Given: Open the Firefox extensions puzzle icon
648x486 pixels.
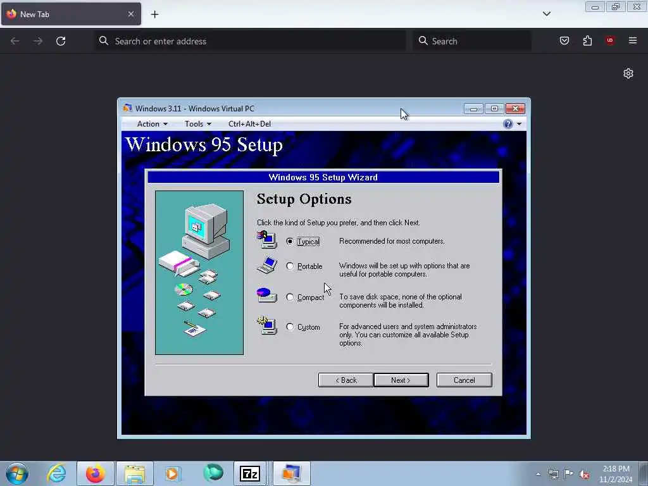Looking at the screenshot, I should pyautogui.click(x=587, y=40).
